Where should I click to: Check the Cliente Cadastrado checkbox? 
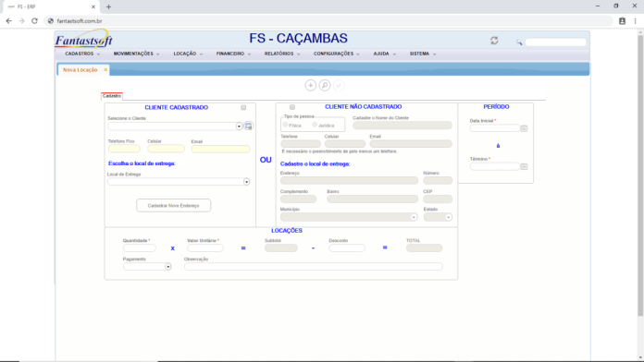pyautogui.click(x=243, y=107)
